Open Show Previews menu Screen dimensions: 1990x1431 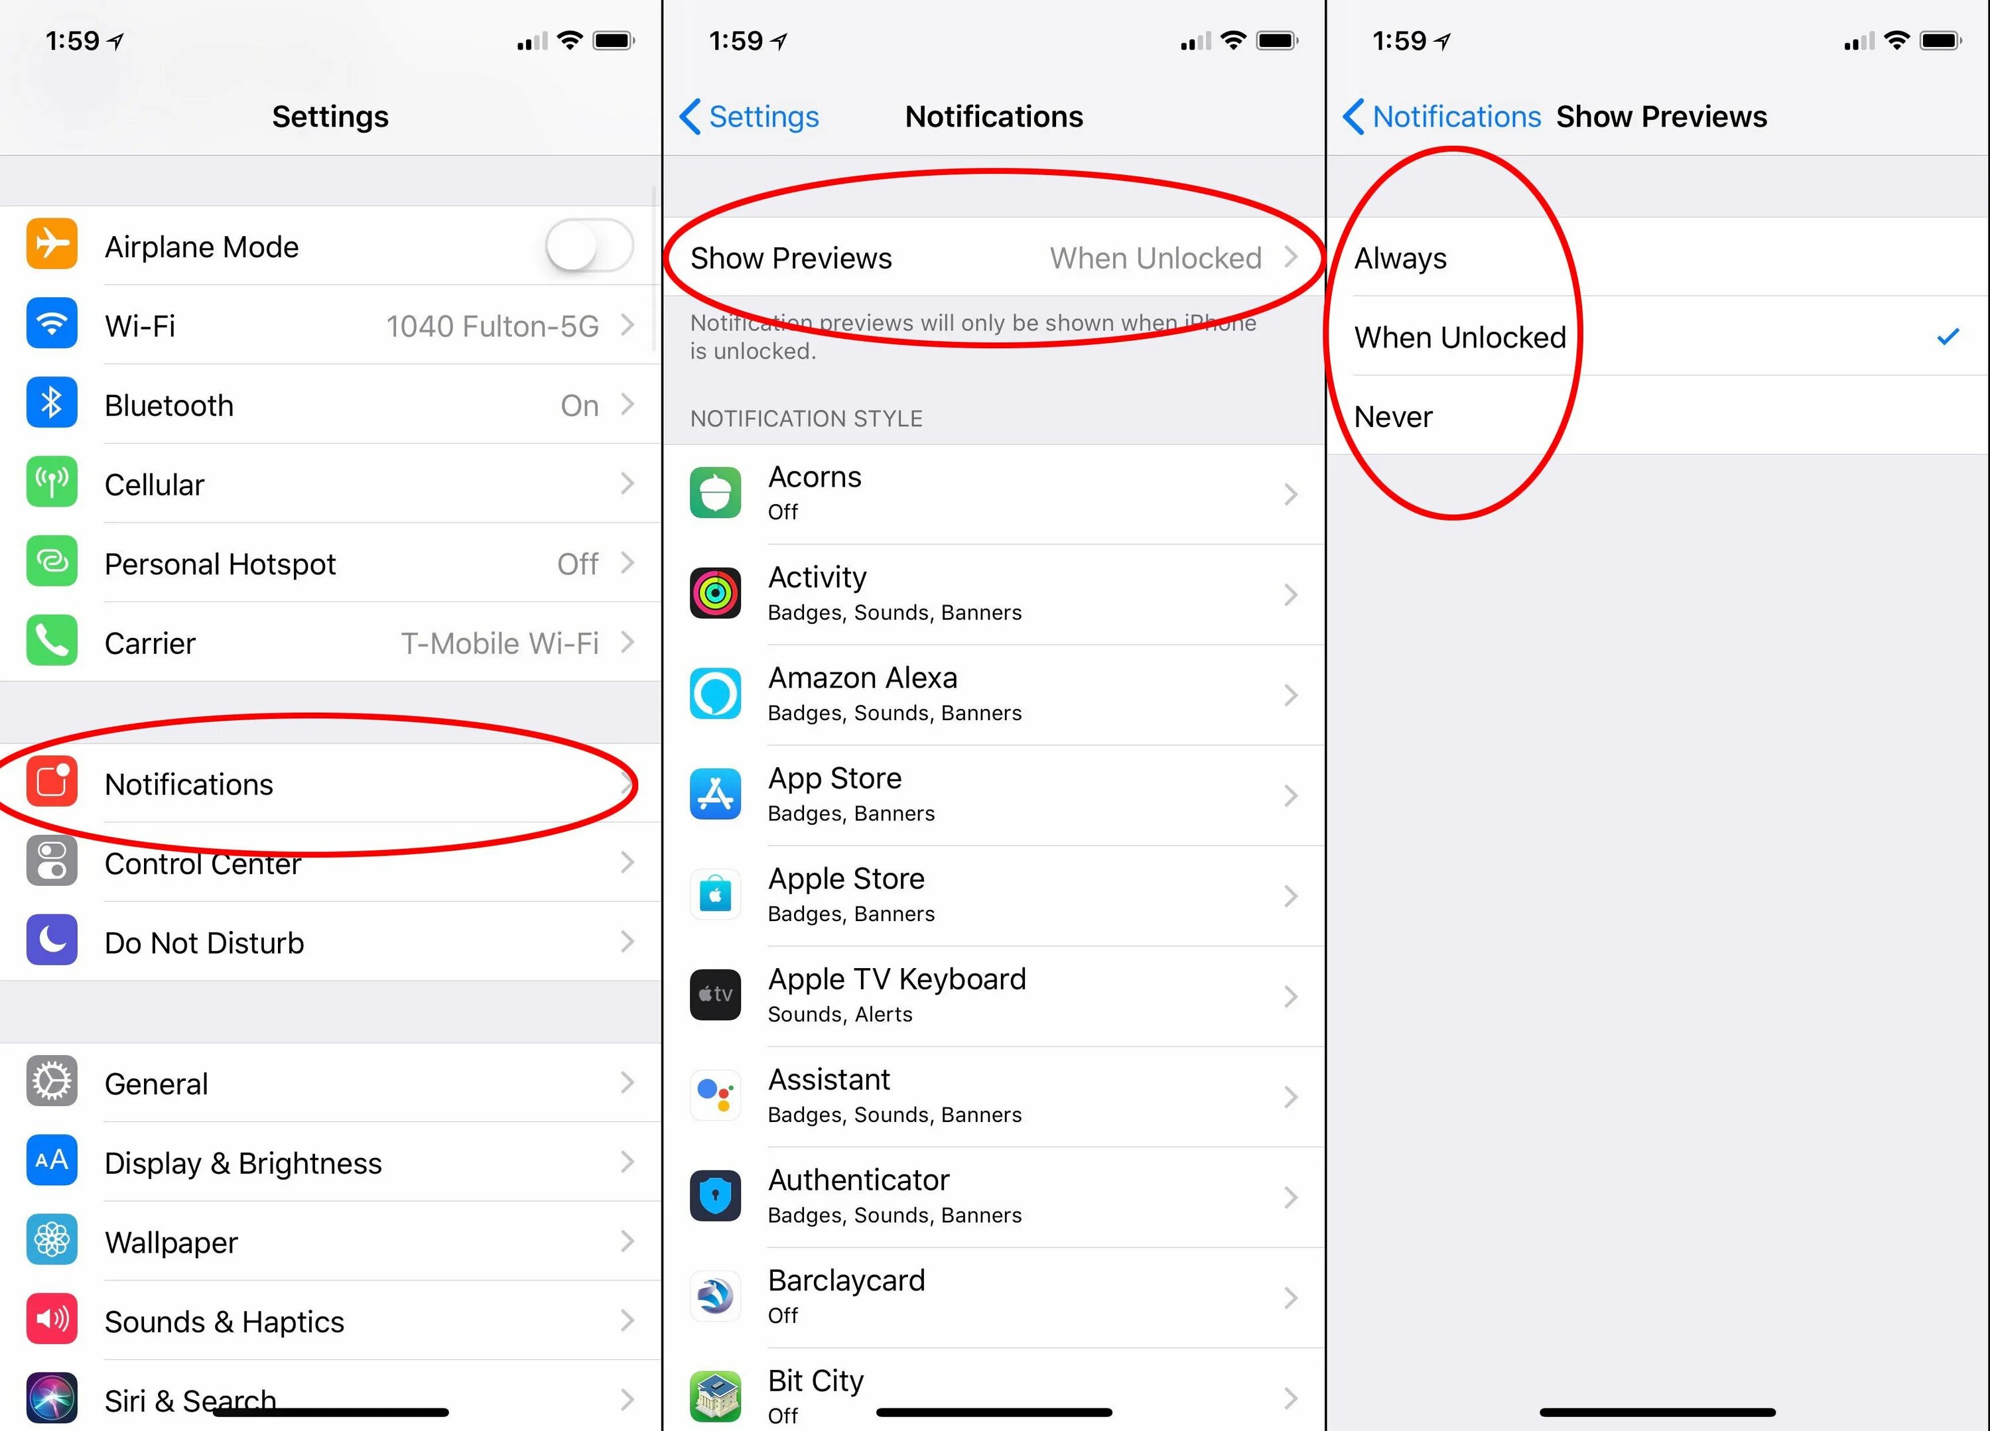995,258
